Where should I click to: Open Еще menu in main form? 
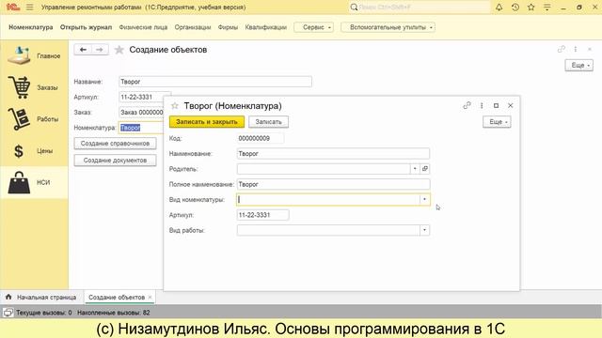[x=579, y=65]
